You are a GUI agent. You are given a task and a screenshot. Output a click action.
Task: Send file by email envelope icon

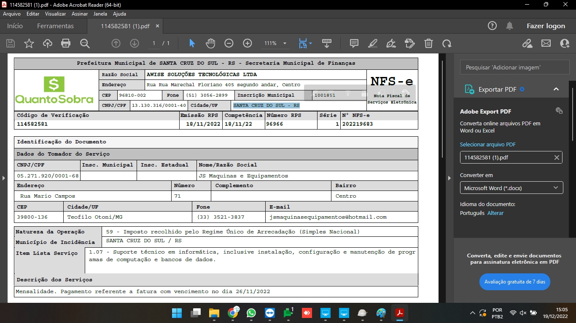pyautogui.click(x=546, y=43)
